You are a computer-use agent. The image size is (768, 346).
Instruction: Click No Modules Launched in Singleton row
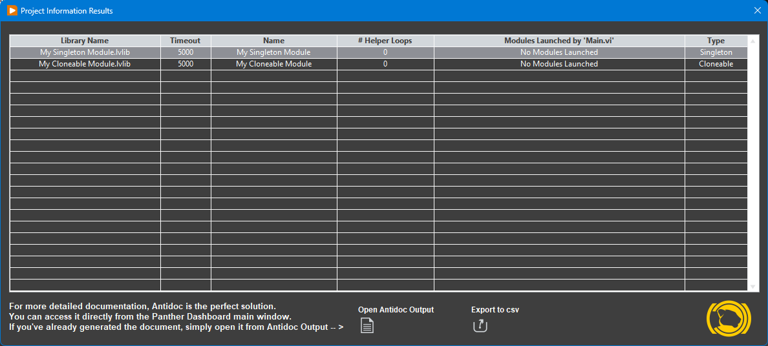pyautogui.click(x=559, y=52)
